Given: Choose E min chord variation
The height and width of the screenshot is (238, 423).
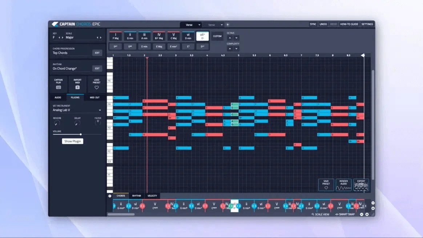Looking at the screenshot, I should (x=144, y=47).
